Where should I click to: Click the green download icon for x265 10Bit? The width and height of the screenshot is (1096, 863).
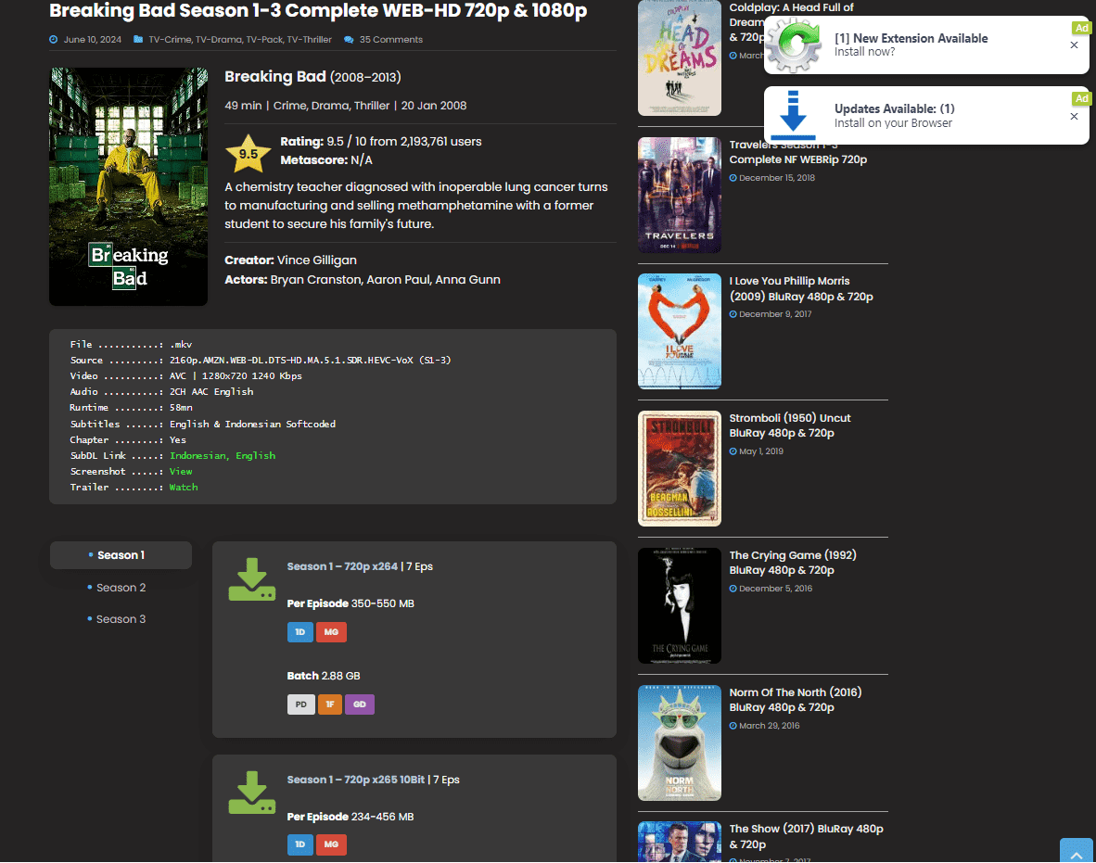point(251,793)
